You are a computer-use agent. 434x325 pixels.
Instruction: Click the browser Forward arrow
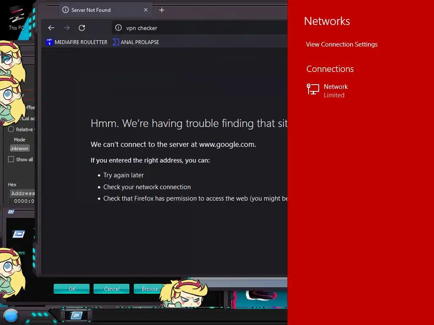[x=67, y=28]
